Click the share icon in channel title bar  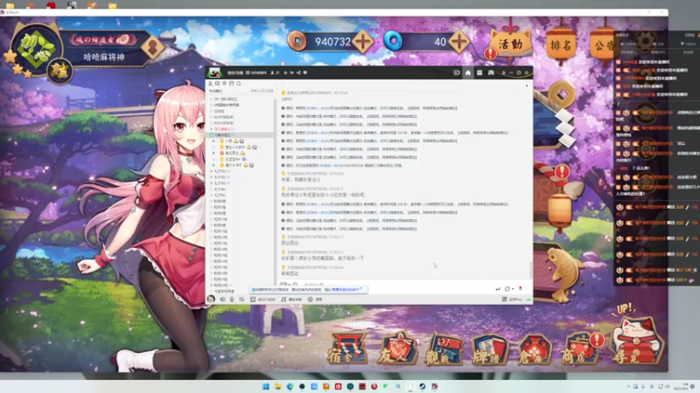point(298,72)
